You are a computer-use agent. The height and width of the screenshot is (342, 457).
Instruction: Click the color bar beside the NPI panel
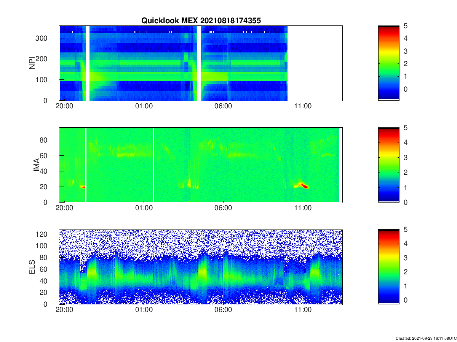point(388,63)
